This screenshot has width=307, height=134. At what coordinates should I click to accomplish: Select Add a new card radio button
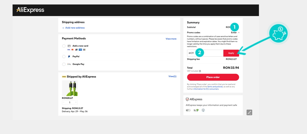pyautogui.click(x=64, y=46)
